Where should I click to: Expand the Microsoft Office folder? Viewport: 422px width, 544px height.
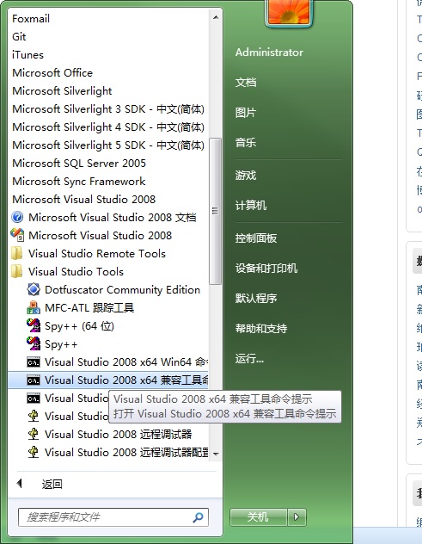click(52, 73)
